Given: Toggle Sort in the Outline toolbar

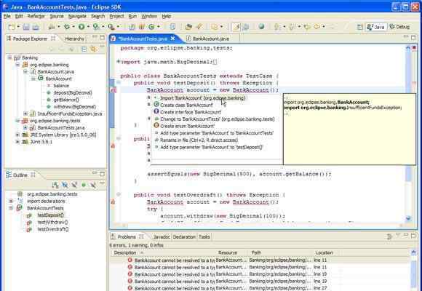Looking at the screenshot, I should pyautogui.click(x=55, y=185).
